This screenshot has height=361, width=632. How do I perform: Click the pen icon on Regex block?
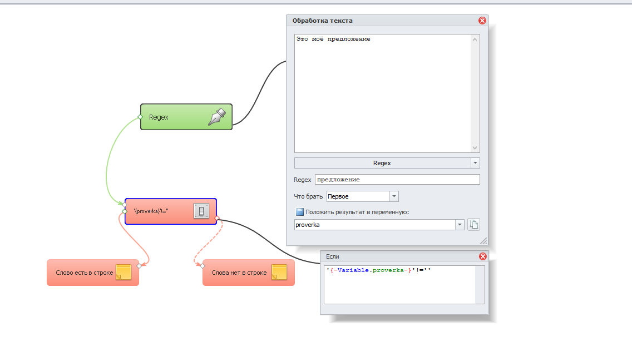click(x=218, y=117)
